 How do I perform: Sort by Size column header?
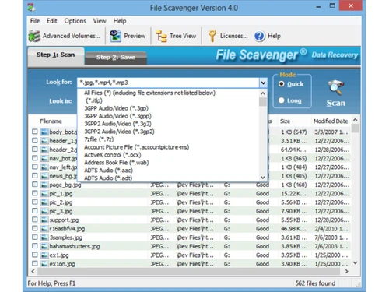coord(285,121)
